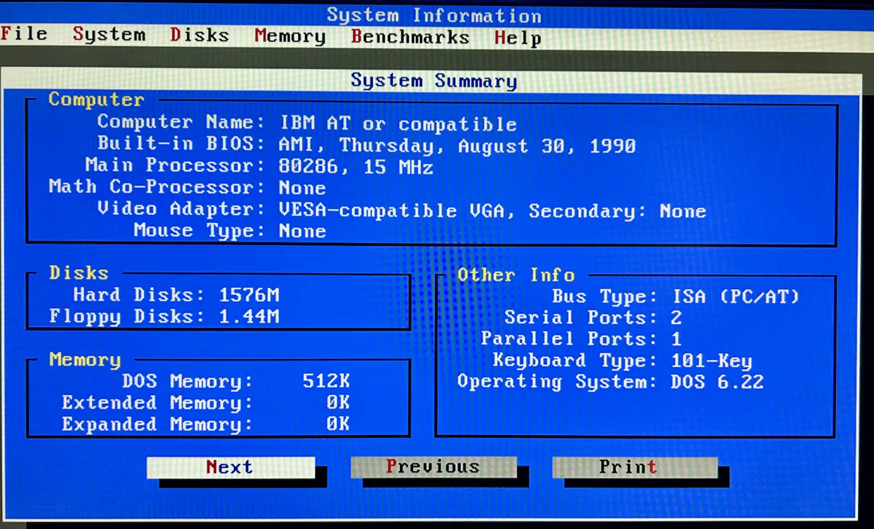Open the System menu

coord(109,34)
